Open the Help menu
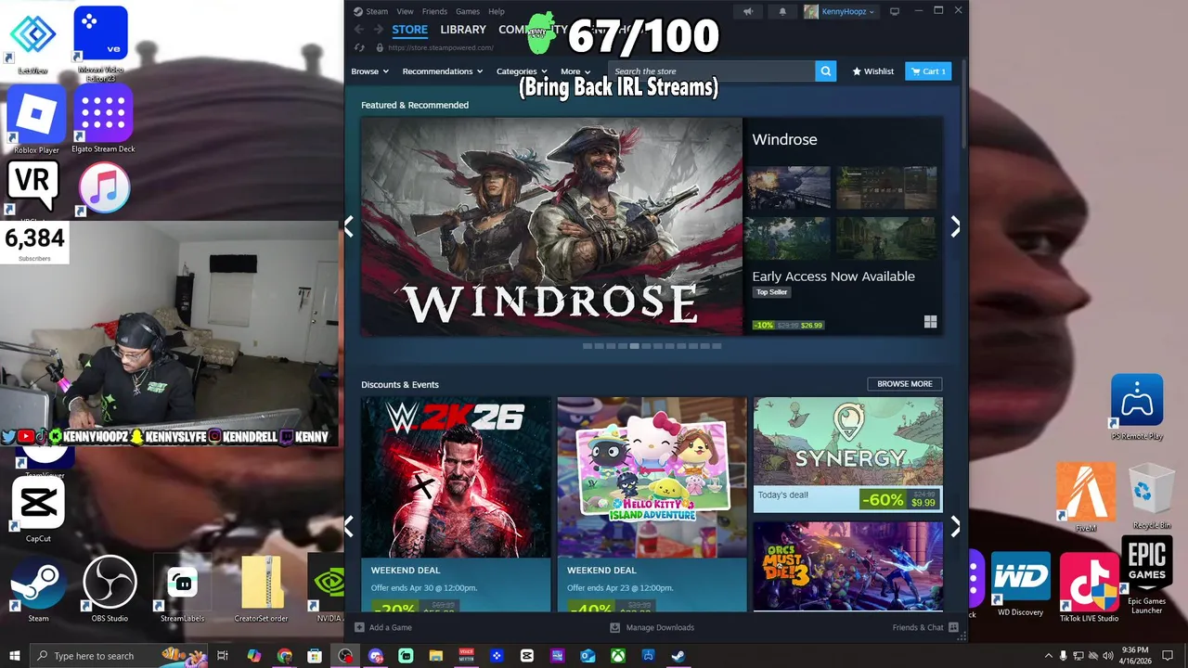1188x668 pixels. 497,12
